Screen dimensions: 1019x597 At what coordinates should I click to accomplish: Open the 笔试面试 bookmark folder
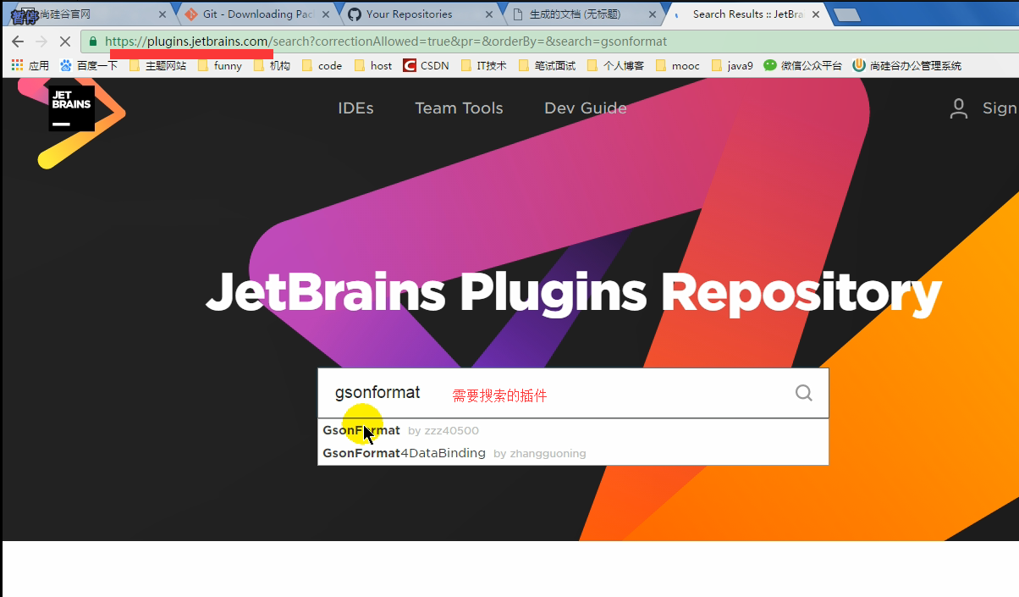[547, 65]
